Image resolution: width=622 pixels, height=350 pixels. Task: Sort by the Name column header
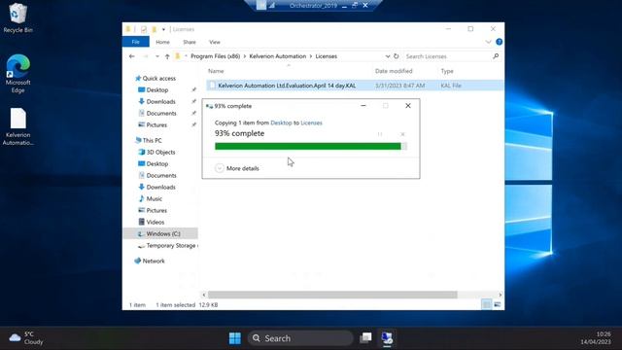point(216,71)
